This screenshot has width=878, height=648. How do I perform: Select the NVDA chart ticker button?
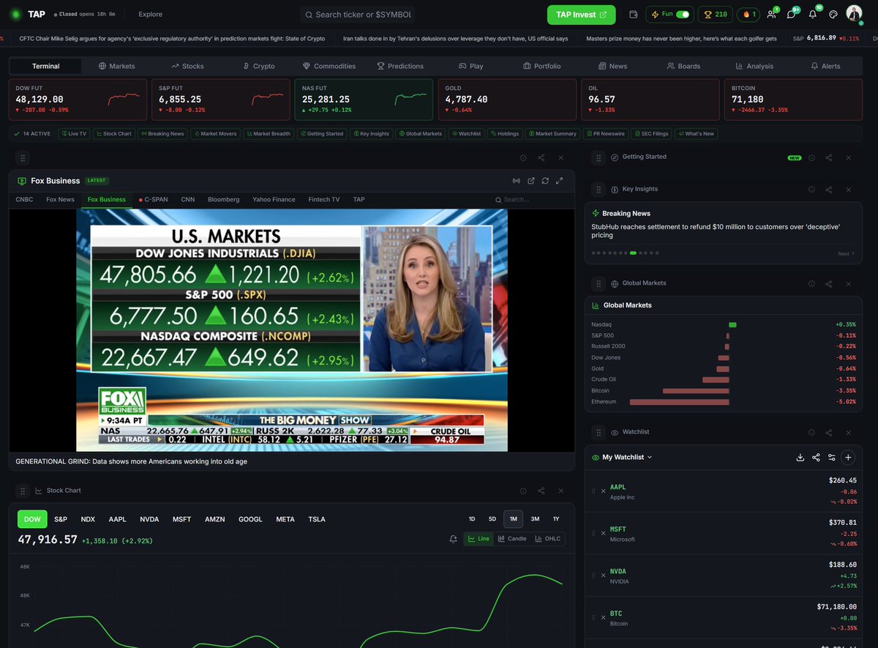[x=149, y=519]
